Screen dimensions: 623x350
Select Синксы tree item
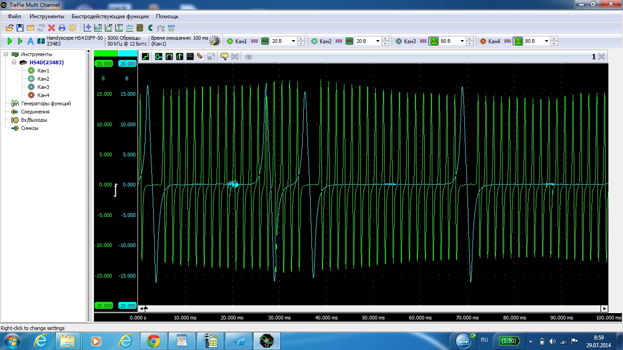(30, 128)
